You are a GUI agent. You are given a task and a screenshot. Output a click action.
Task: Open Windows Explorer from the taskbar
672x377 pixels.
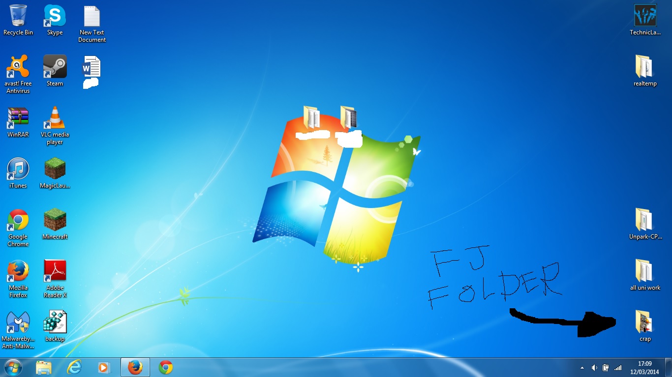click(44, 367)
